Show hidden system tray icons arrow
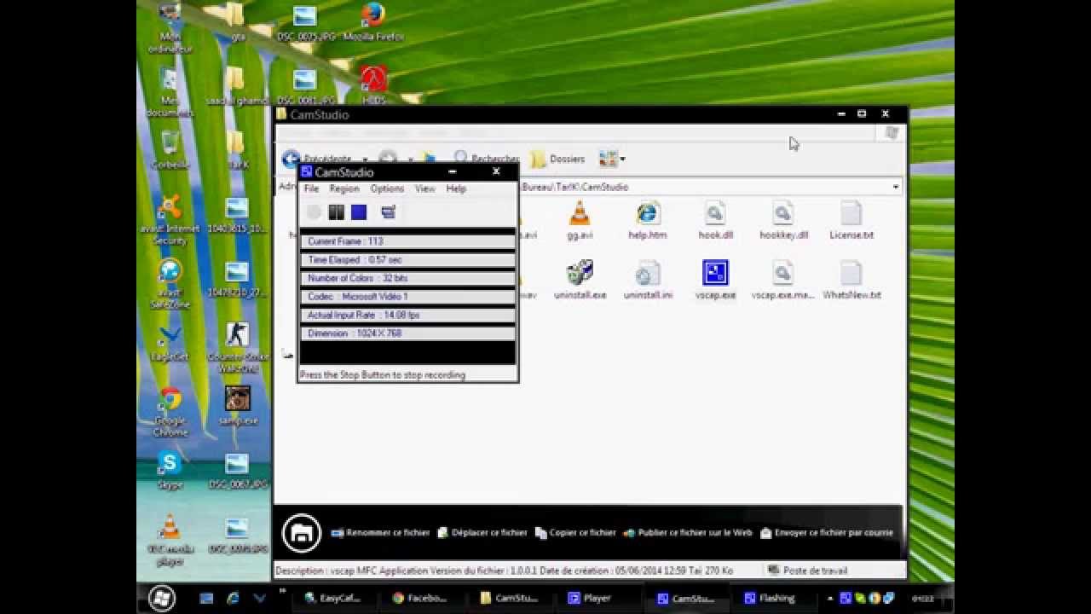 point(830,599)
